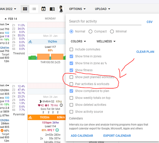The height and width of the screenshot is (143, 159).
Task: Collapse calendar with FEB 14 up arrow
Action: (6, 19)
